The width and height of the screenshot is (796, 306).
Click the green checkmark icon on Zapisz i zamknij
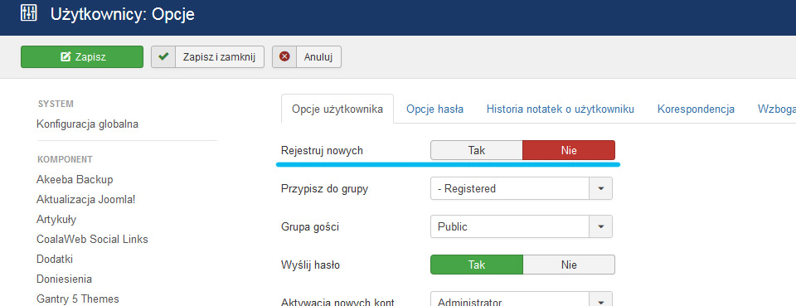click(x=163, y=57)
